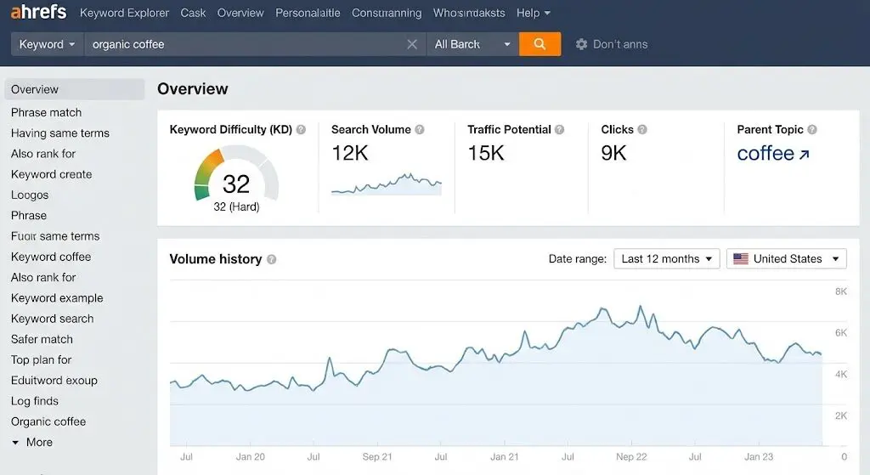
Task: Open the United States country dropdown
Action: click(x=786, y=258)
